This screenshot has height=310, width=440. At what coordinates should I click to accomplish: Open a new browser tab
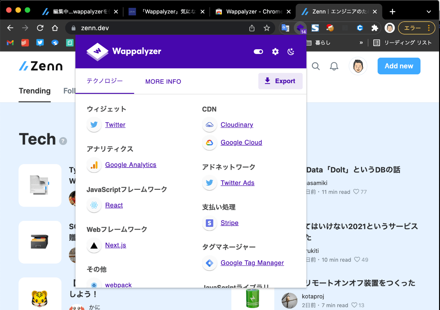pos(393,12)
